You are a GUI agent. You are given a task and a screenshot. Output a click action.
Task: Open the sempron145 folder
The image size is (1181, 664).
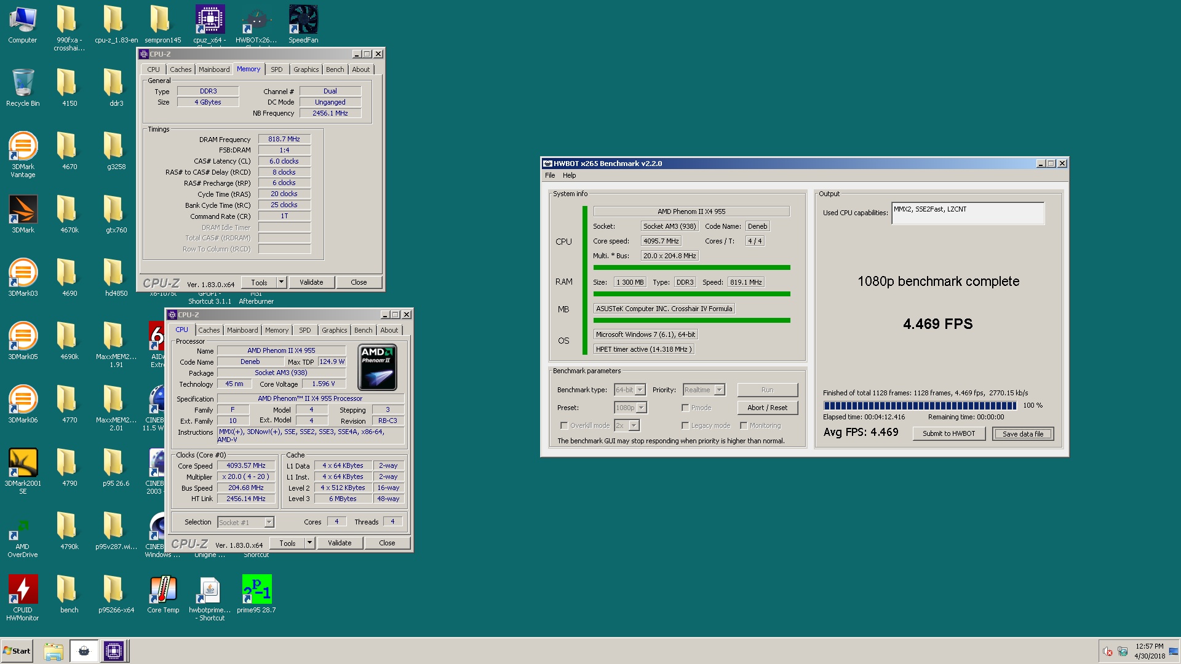(163, 25)
